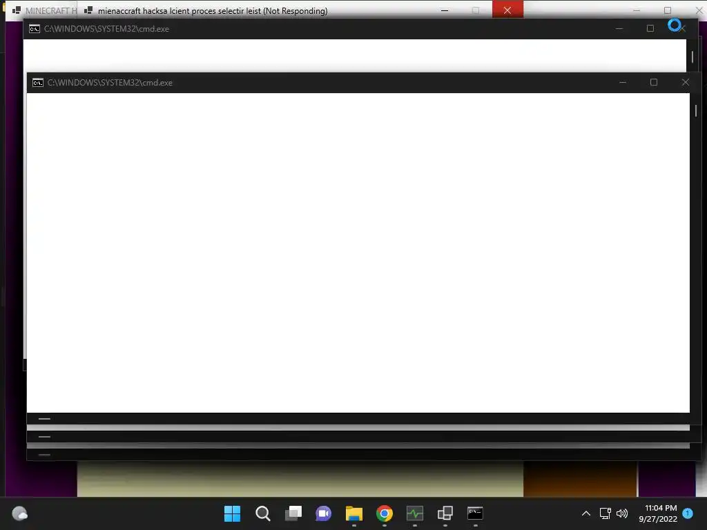Open Task View on taskbar

293,513
